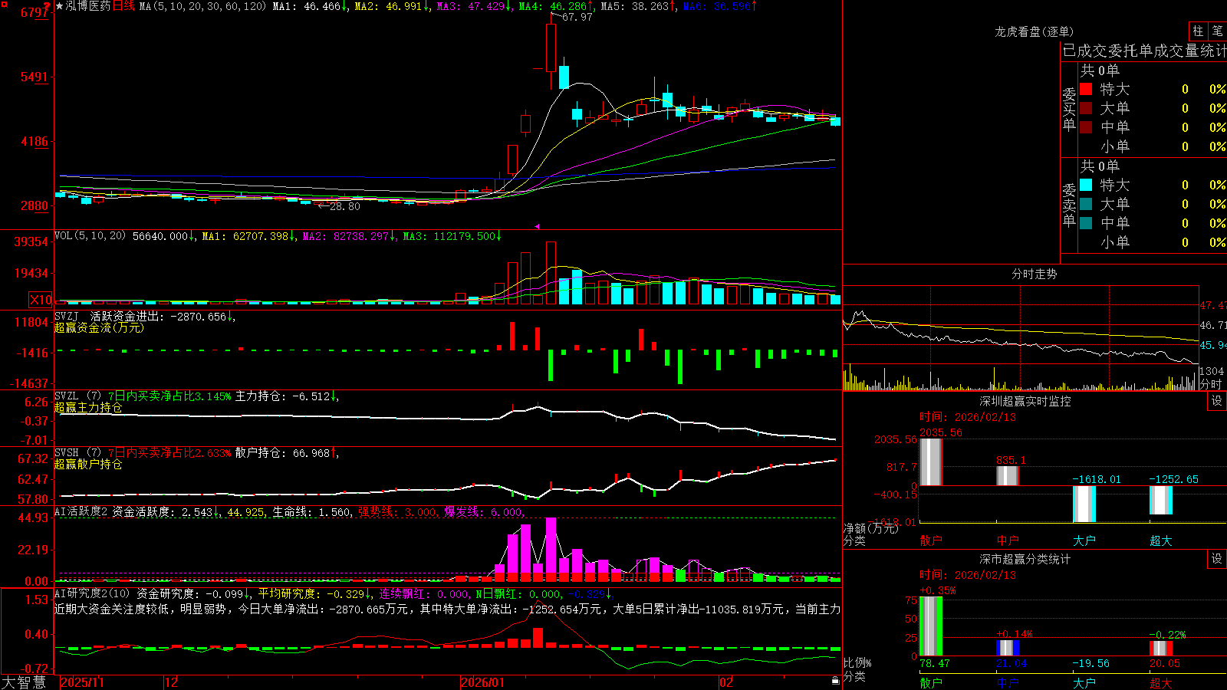Click the cyan 特大 sell-order swatch
1227x690 pixels.
pyautogui.click(x=1086, y=185)
